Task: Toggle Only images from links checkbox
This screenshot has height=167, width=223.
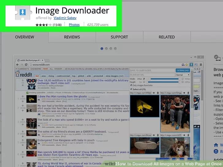Action: [x=131, y=85]
